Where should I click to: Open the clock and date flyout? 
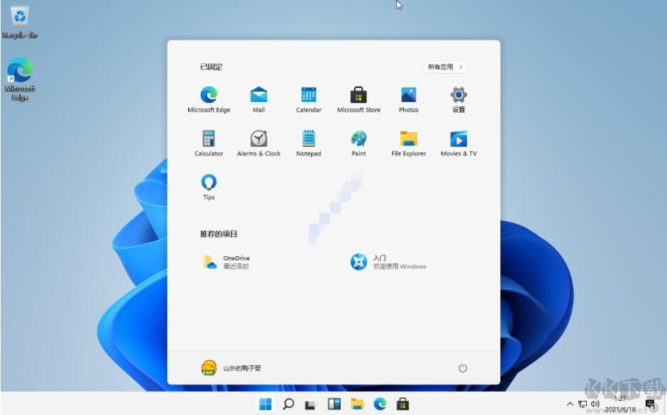pyautogui.click(x=620, y=404)
